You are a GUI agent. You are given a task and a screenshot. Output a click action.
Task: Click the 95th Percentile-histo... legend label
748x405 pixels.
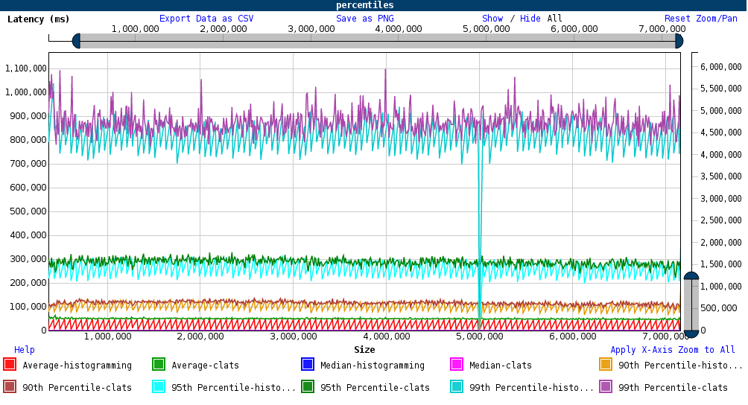coord(234,388)
